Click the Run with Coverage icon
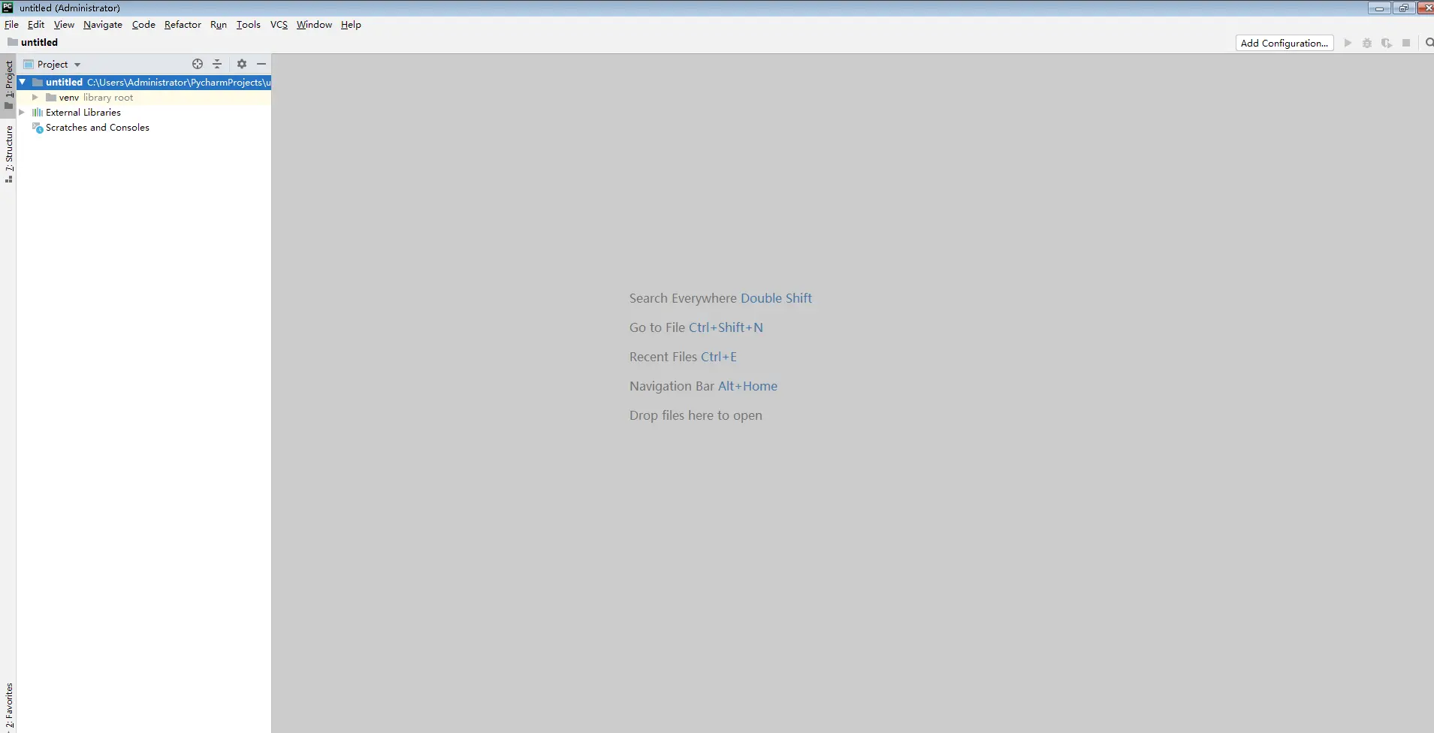Image resolution: width=1434 pixels, height=733 pixels. tap(1387, 43)
